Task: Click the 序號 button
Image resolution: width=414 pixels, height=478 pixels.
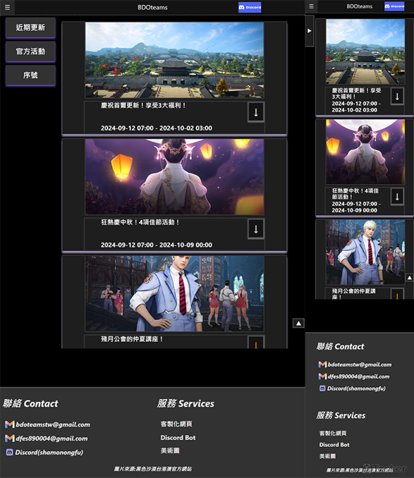Action: tap(30, 76)
